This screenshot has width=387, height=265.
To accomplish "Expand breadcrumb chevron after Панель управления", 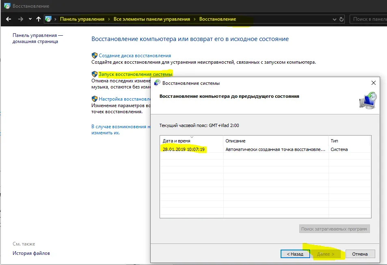I will (109, 19).
